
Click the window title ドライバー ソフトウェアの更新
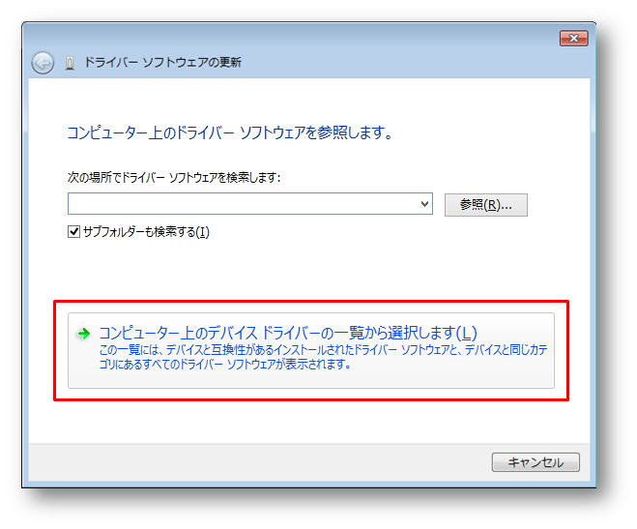(162, 63)
